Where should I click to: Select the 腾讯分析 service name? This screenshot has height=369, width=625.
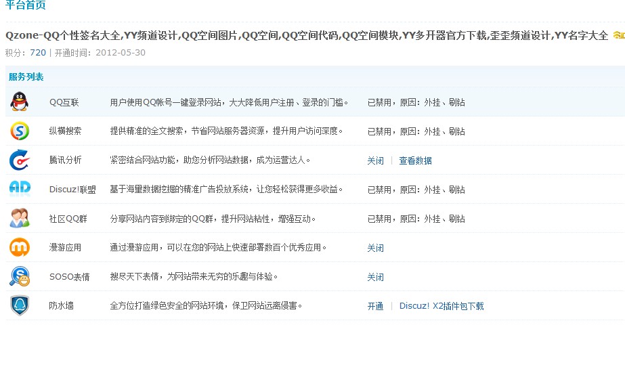[66, 160]
